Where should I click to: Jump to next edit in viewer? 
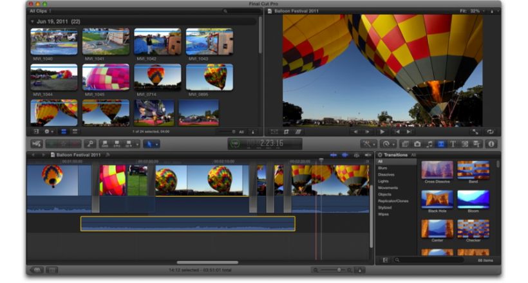click(x=409, y=132)
